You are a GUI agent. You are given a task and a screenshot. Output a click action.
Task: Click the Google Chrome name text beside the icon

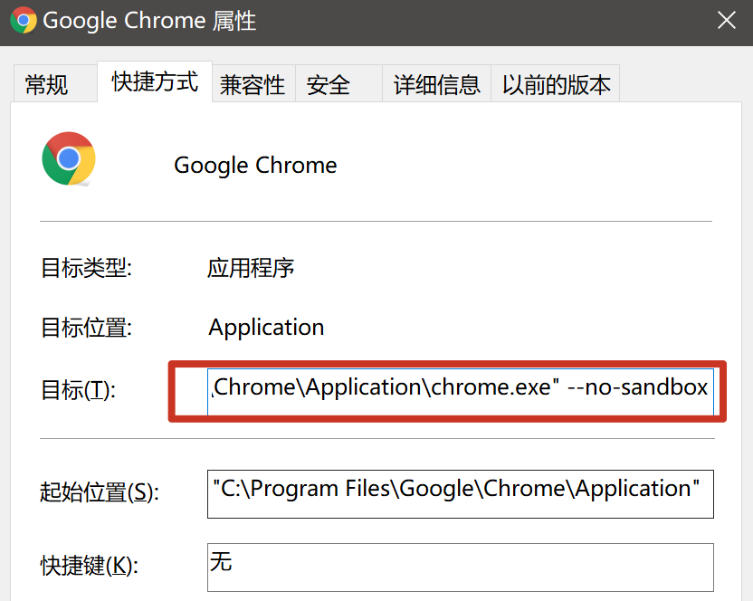click(255, 166)
